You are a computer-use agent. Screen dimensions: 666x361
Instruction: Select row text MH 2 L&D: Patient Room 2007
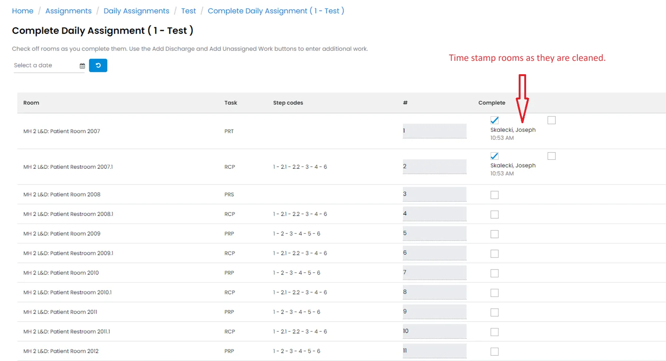(x=62, y=131)
